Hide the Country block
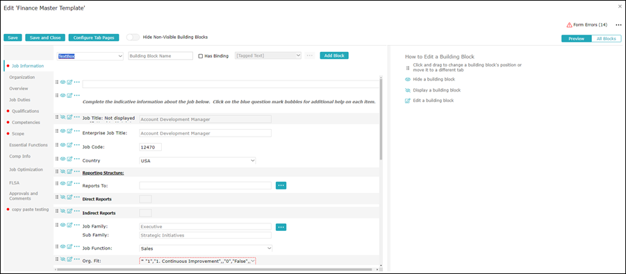The image size is (626, 274). 63,159
